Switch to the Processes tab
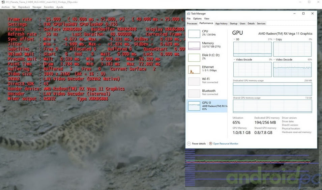Viewport: 322px width, 190px height. tap(192, 24)
